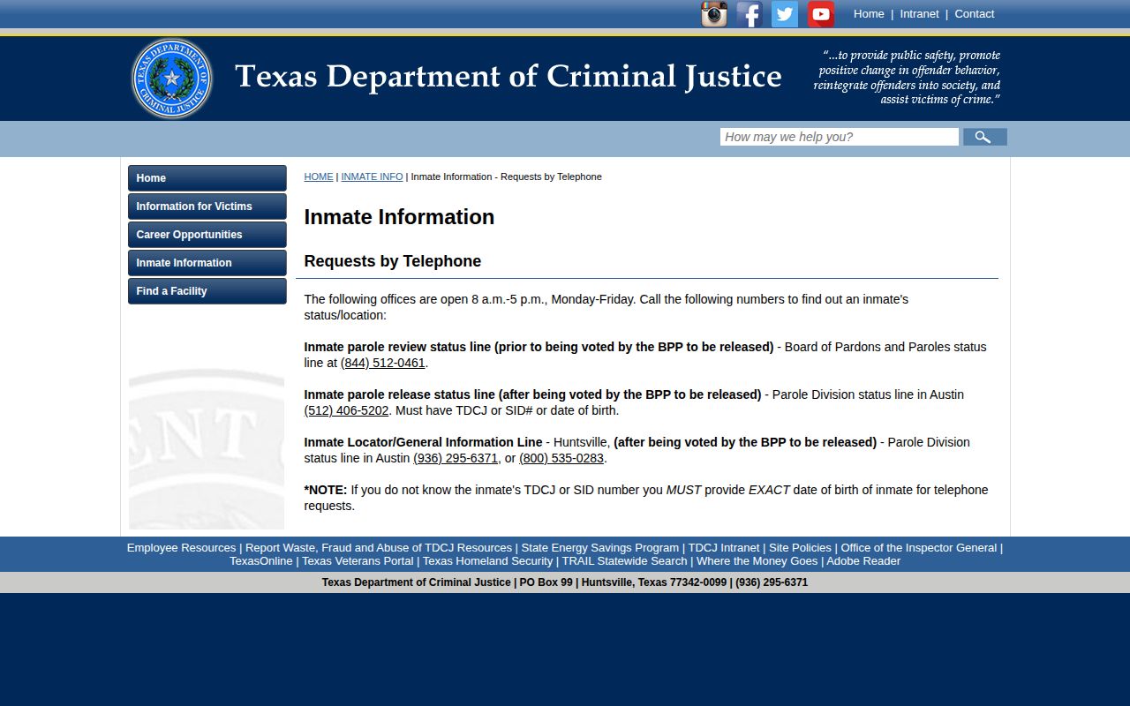
Task: Click the 'Inmate Information' page heading
Action: [399, 217]
